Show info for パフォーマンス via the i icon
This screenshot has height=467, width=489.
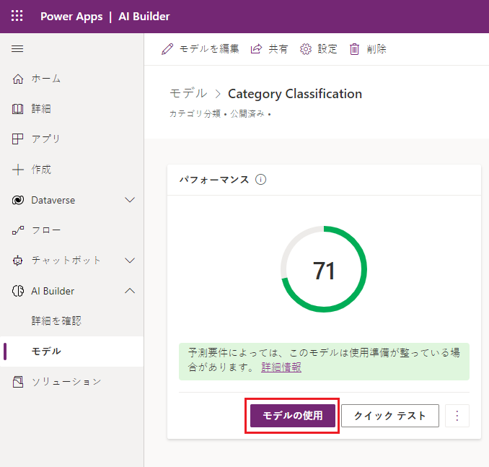[260, 180]
